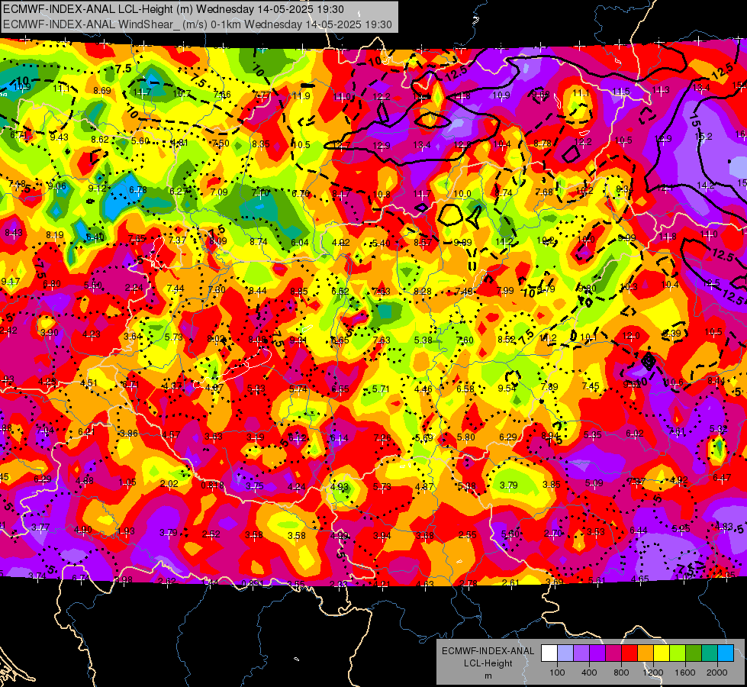Click the wind shear value 0.818
Screen dimensions: 747x687
point(212,485)
